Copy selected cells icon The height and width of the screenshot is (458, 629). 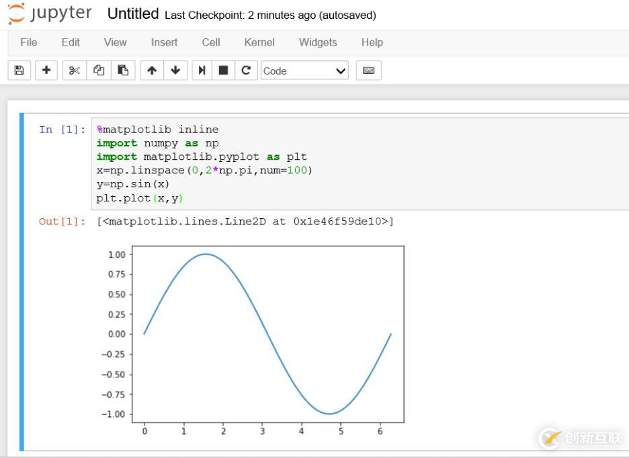tap(99, 71)
